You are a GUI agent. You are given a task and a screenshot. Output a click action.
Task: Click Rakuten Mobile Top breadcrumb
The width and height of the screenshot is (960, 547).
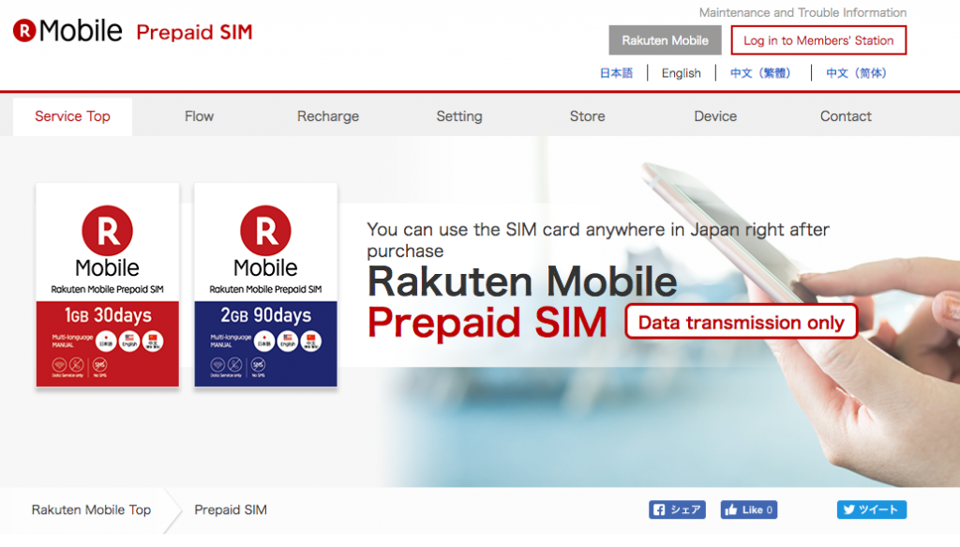(91, 509)
